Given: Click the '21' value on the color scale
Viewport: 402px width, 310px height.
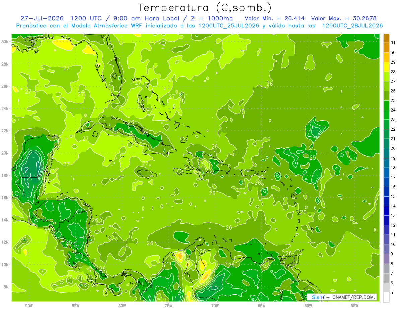Looking at the screenshot, I should click(393, 139).
